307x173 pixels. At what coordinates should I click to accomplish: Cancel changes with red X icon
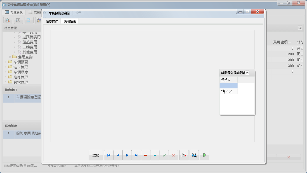[x=173, y=155]
